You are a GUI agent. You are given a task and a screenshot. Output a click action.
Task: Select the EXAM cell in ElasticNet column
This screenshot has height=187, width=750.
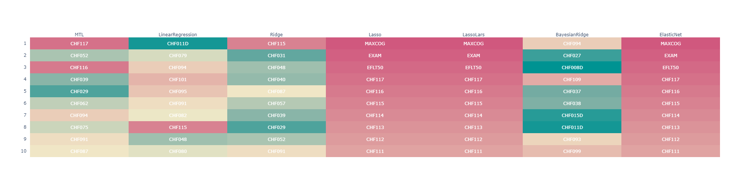click(x=670, y=55)
